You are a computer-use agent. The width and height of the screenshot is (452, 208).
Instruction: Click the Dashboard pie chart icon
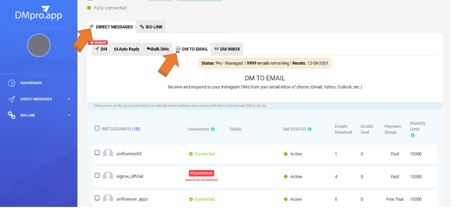pos(11,83)
